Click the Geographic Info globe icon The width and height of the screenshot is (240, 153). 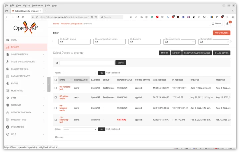[x=7, y=69]
